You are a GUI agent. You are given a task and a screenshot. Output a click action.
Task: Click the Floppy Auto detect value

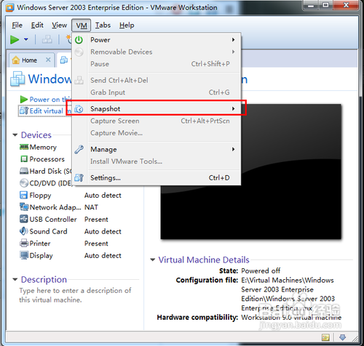click(103, 195)
